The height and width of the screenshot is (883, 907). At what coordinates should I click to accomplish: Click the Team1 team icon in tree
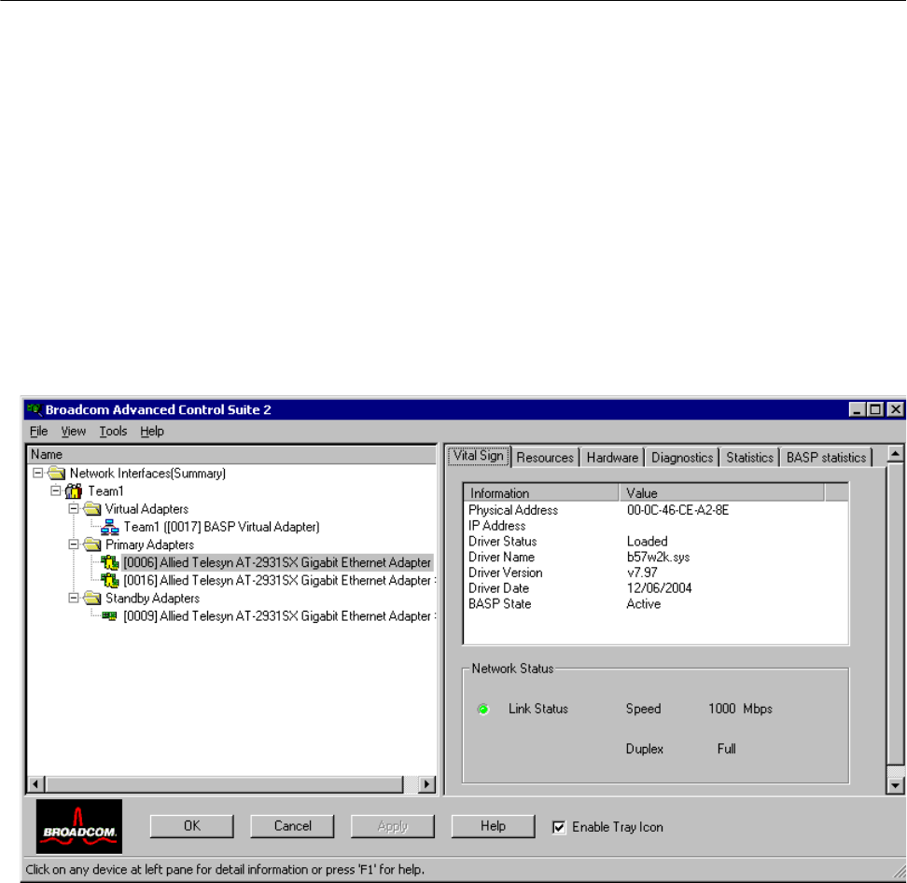pyautogui.click(x=74, y=491)
